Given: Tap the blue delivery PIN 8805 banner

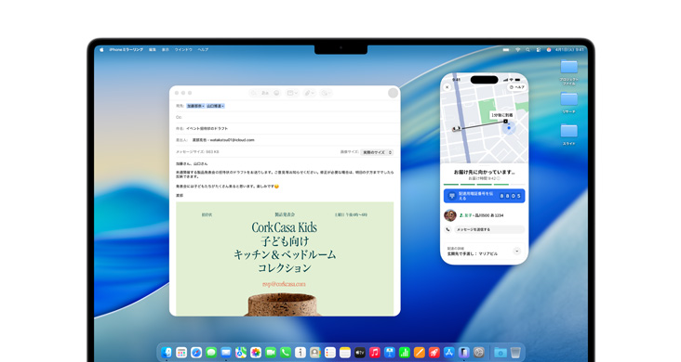Looking at the screenshot, I should 485,196.
